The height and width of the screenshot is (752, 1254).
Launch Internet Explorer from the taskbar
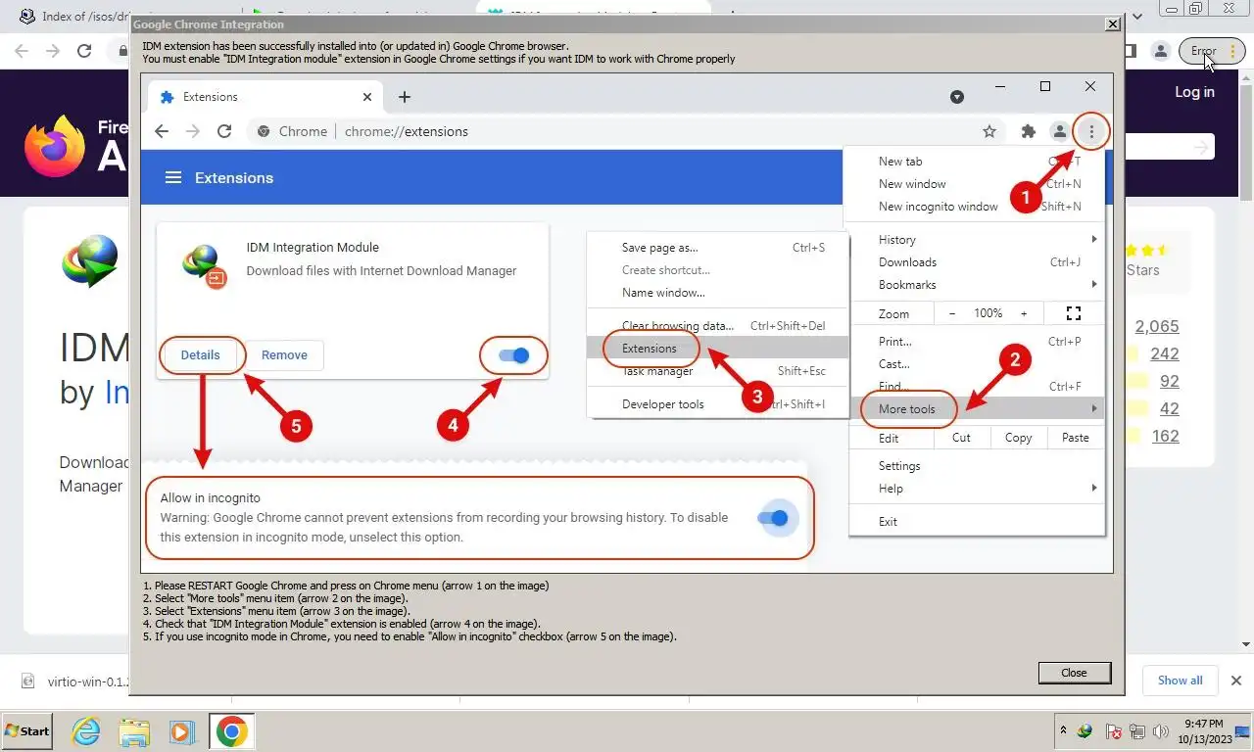click(86, 731)
